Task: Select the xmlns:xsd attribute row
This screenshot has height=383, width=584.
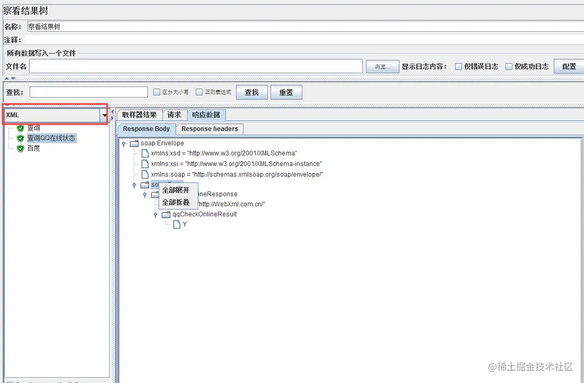Action: click(224, 153)
